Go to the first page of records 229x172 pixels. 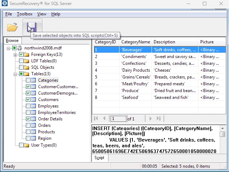pyautogui.click(x=96, y=119)
